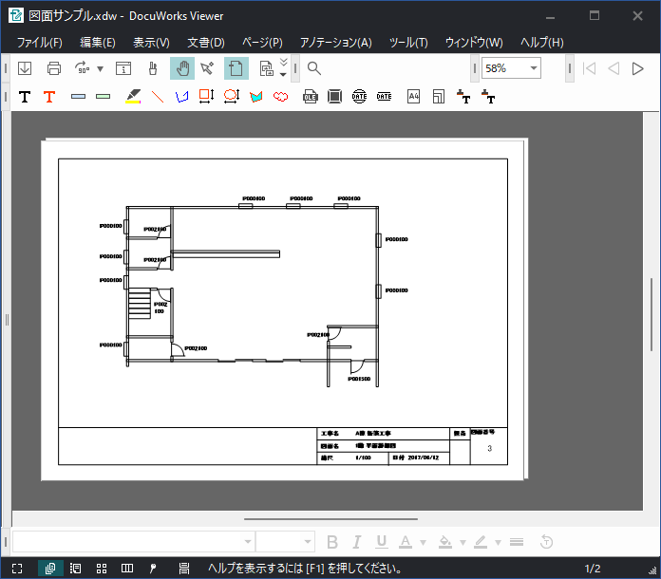Select the red cloud shape tool
Screen dimensions: 661x579
tap(281, 97)
